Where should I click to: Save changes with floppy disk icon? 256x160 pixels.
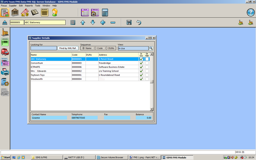tap(129, 22)
